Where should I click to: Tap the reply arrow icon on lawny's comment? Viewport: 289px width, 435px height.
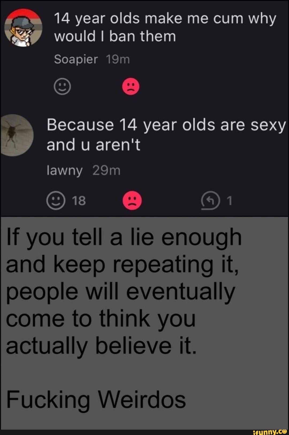(x=211, y=200)
